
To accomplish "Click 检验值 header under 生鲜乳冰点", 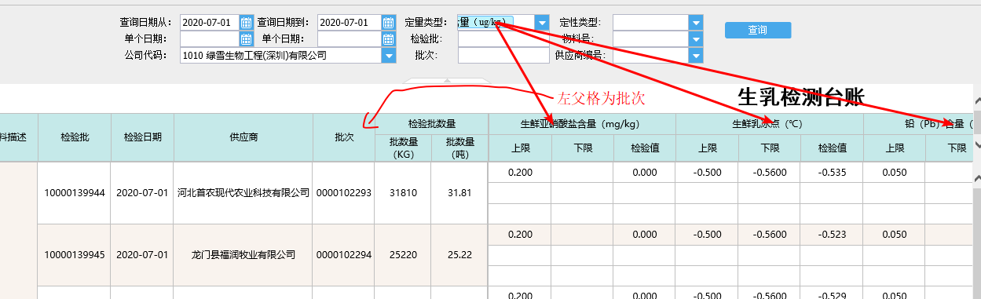I will coord(832,148).
